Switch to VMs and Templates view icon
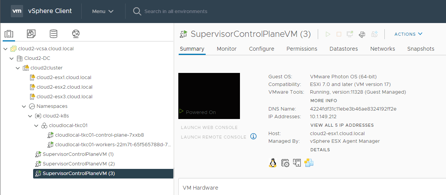This screenshot has width=446, height=195. tap(31, 34)
